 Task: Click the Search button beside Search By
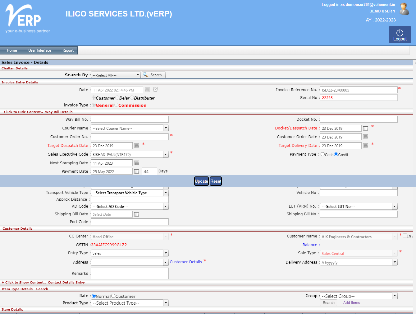coord(153,75)
